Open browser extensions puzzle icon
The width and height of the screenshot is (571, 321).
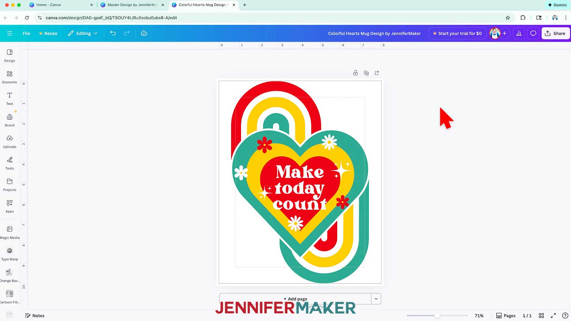point(523,17)
